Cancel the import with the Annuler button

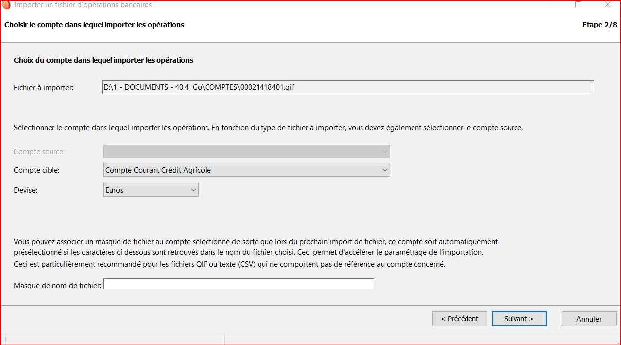click(589, 319)
